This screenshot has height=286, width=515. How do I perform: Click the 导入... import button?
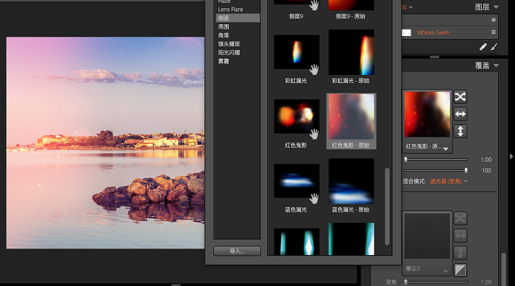pyautogui.click(x=237, y=251)
